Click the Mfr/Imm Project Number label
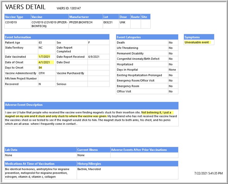Screen dimensions: 228x184 21,79
